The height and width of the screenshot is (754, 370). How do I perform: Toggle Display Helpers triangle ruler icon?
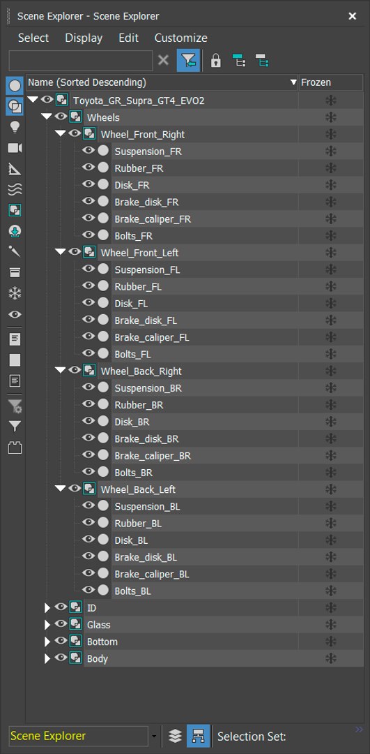pos(15,169)
